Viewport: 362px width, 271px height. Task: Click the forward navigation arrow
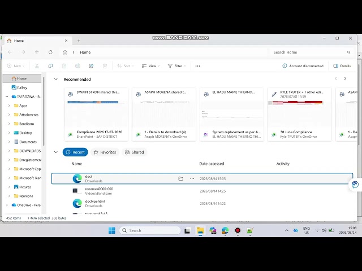coord(23,53)
